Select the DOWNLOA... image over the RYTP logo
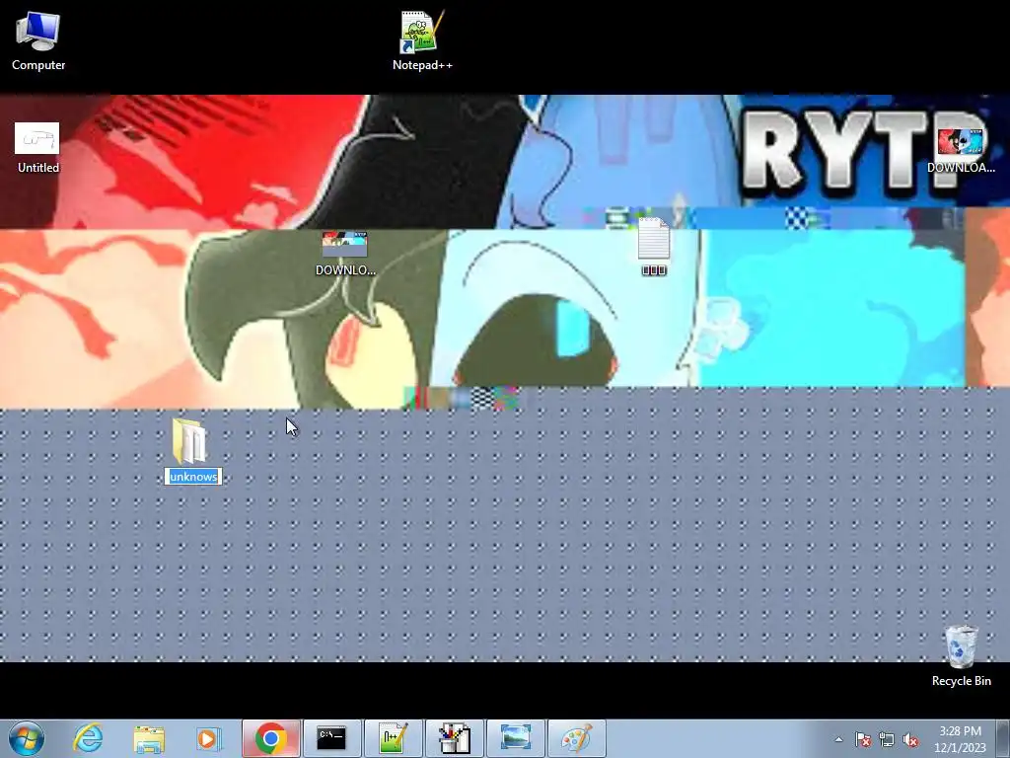The image size is (1010, 758). (x=961, y=150)
